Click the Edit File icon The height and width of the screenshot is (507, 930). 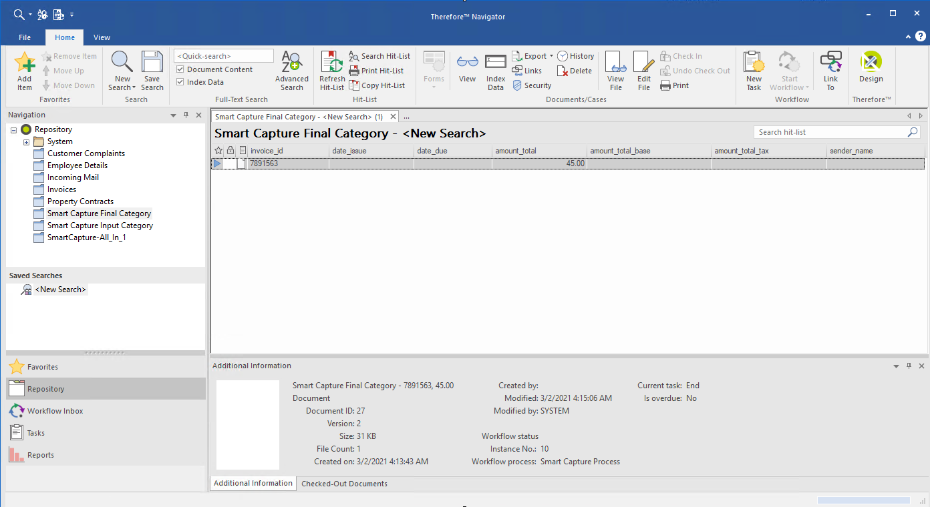[x=643, y=63]
